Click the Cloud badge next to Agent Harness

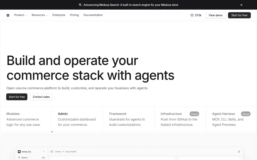[x=246, y=114]
